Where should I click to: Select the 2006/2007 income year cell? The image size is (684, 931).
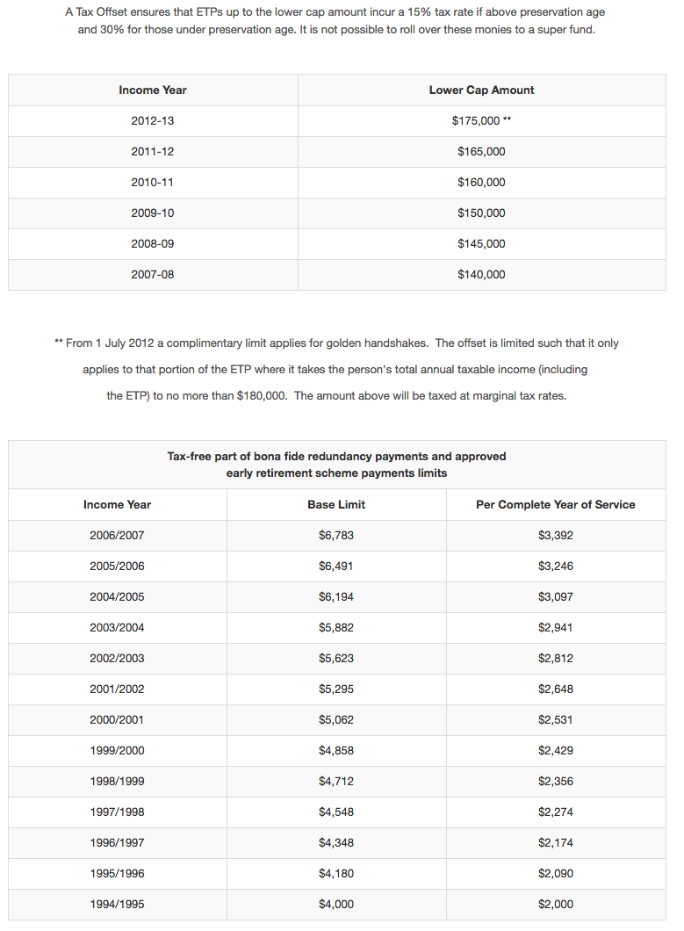tap(117, 536)
